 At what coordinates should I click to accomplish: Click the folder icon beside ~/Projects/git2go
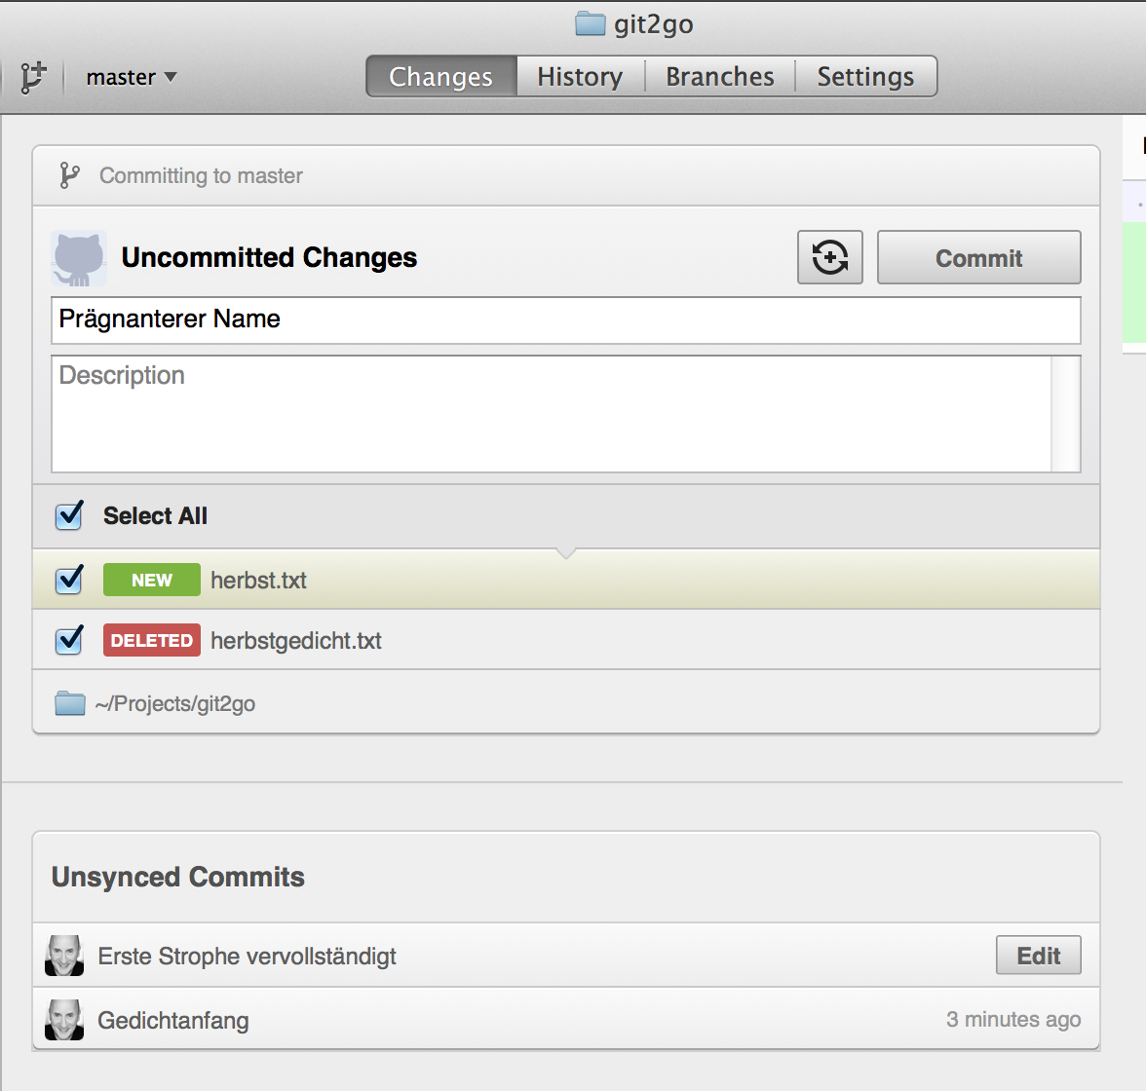click(x=70, y=703)
